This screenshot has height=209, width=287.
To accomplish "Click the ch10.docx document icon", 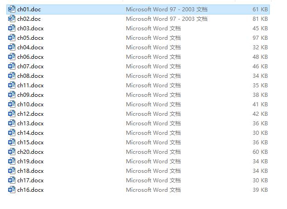I will [11, 104].
